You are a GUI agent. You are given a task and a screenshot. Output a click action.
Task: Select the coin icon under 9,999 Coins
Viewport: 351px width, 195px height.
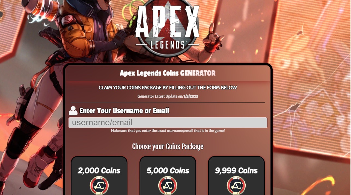(236, 186)
